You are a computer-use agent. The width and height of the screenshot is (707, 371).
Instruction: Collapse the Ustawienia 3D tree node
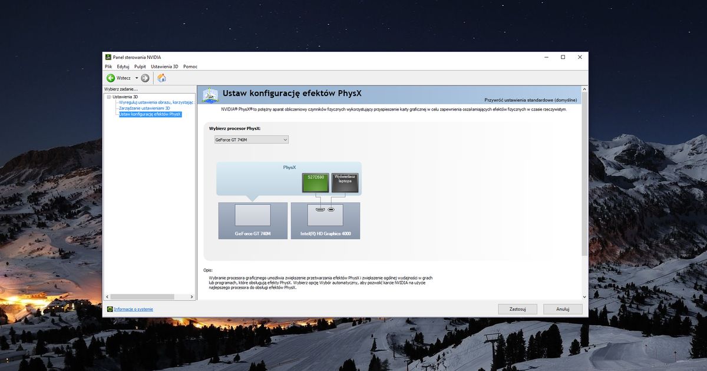(108, 96)
